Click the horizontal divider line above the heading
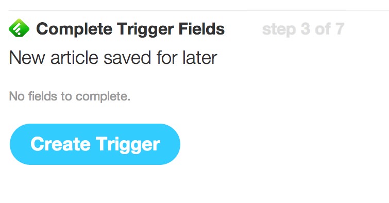The image size is (389, 203). (x=199, y=10)
